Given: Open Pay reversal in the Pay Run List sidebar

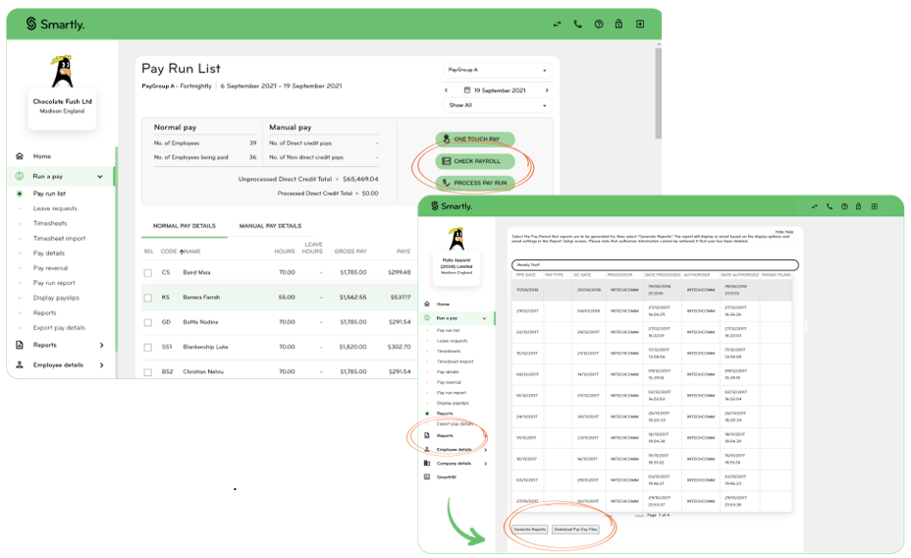Looking at the screenshot, I should pyautogui.click(x=50, y=268).
